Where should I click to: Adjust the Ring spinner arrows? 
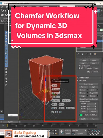point(88,63)
